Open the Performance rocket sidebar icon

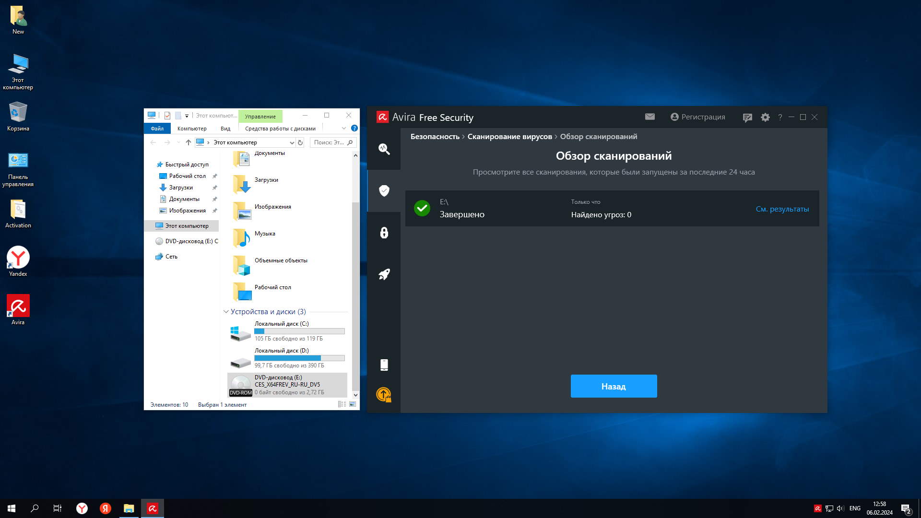pyautogui.click(x=384, y=274)
